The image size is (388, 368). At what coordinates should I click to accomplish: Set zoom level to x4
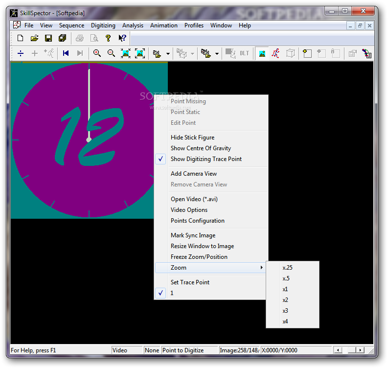tap(293, 322)
